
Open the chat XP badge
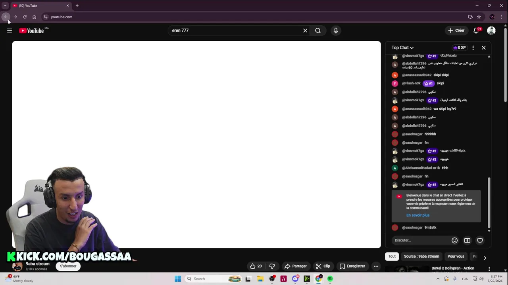click(x=459, y=47)
